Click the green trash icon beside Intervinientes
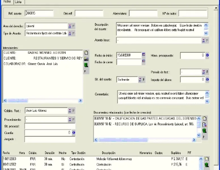220x170 pixels. [86, 65]
